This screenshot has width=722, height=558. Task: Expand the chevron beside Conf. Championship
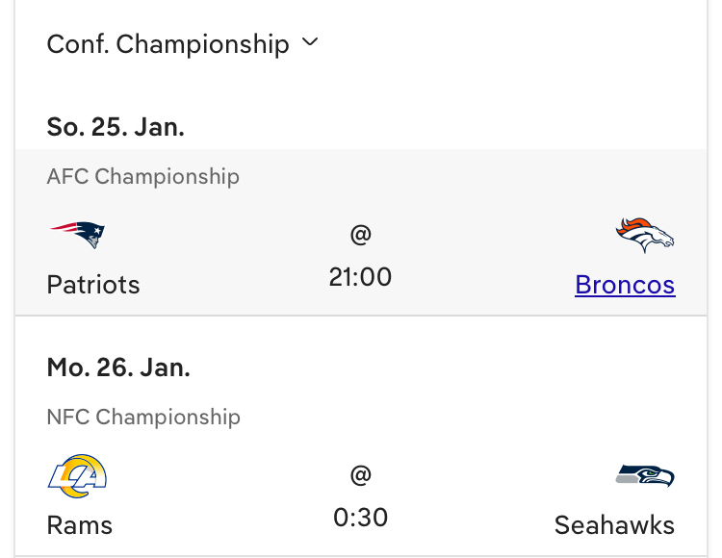pyautogui.click(x=309, y=43)
